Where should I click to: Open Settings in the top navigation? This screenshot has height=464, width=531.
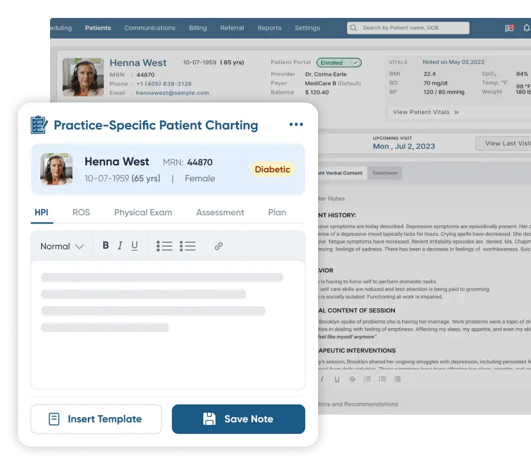[307, 28]
